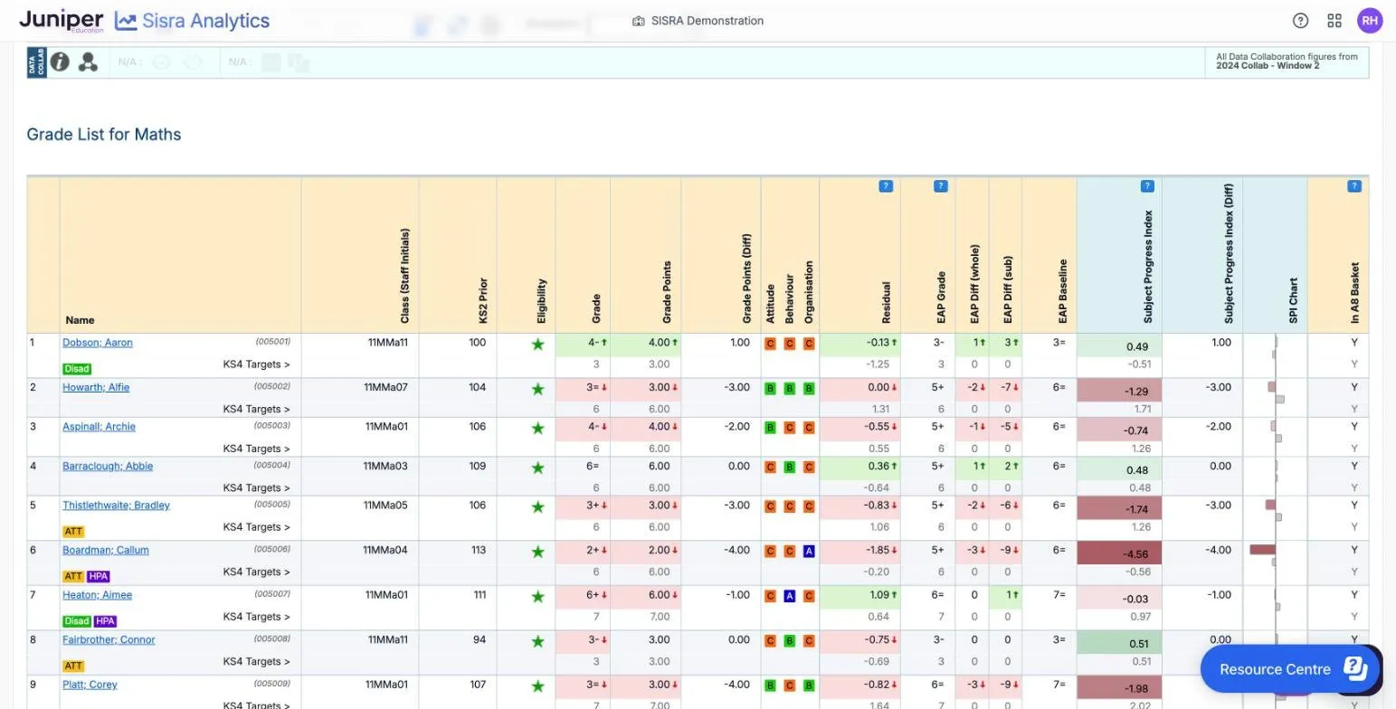The image size is (1396, 709).
Task: Click the help icon above Residual column
Action: click(x=886, y=186)
